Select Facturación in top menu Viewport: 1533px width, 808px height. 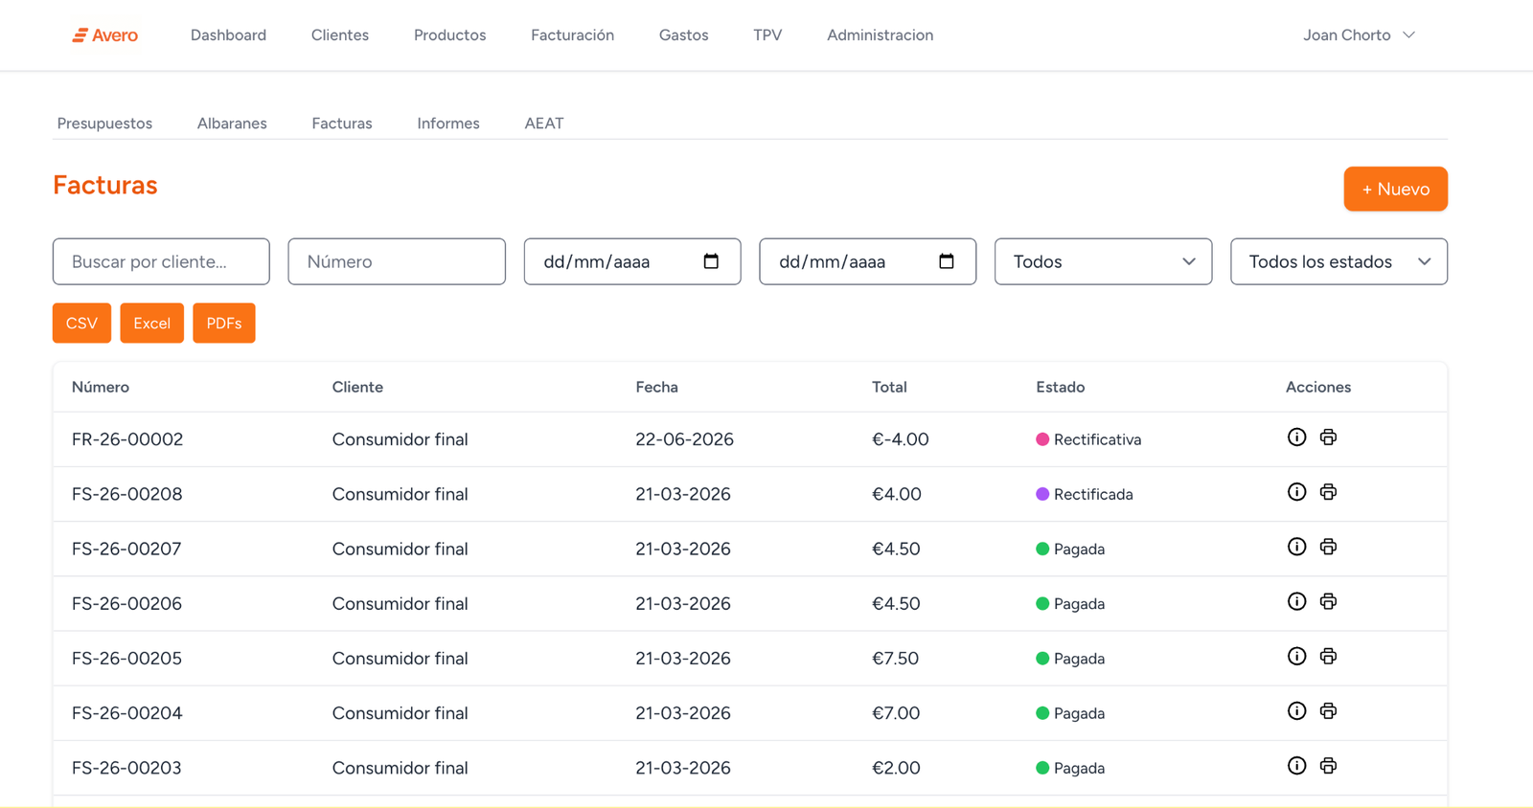click(x=572, y=35)
